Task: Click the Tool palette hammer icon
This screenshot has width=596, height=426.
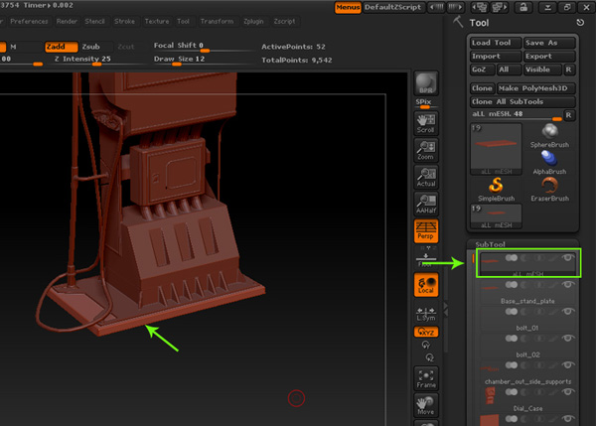Action: pos(458,22)
